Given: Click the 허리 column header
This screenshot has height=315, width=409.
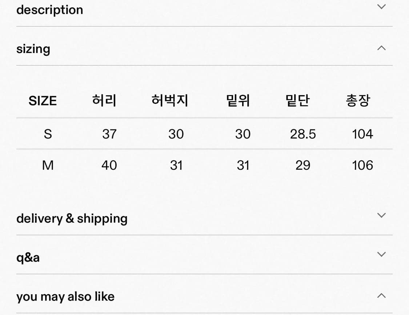Looking at the screenshot, I should coord(104,101).
